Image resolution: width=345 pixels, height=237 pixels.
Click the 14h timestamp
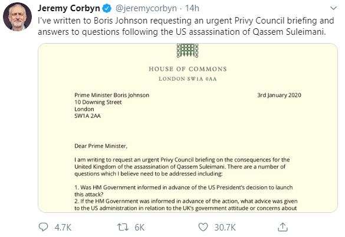pos(192,8)
